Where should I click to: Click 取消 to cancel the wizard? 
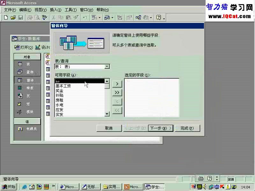[109, 128]
